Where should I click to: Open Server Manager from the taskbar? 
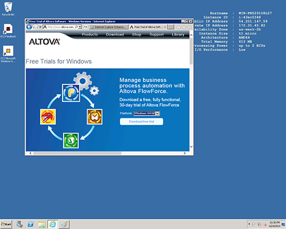[x=20, y=224]
